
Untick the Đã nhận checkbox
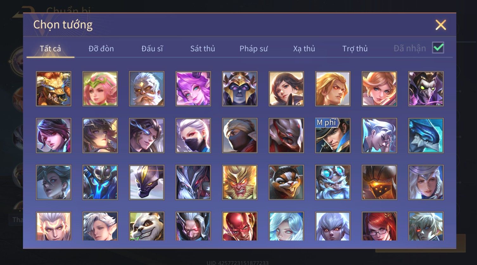click(438, 48)
